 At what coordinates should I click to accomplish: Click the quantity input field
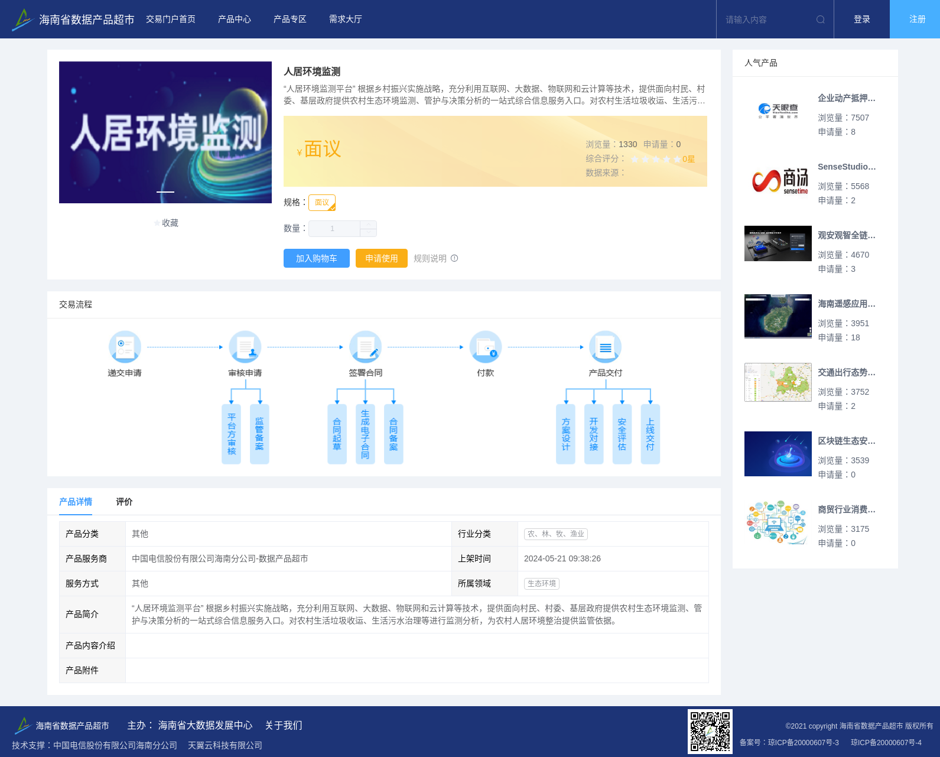pyautogui.click(x=334, y=229)
